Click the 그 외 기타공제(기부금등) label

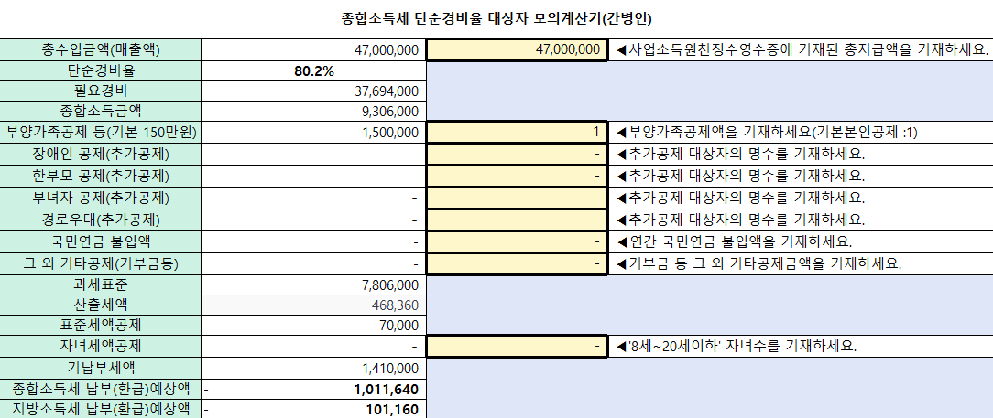coord(101,263)
